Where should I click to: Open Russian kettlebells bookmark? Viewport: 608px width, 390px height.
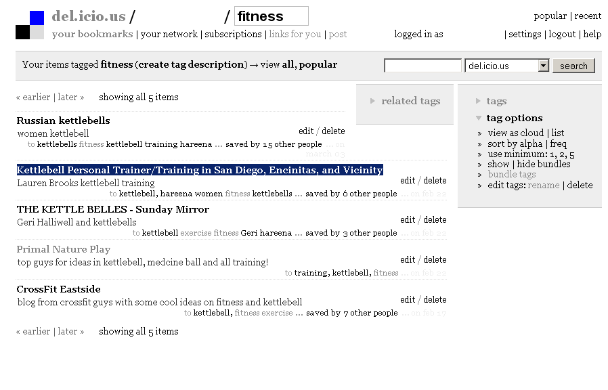pyautogui.click(x=63, y=121)
